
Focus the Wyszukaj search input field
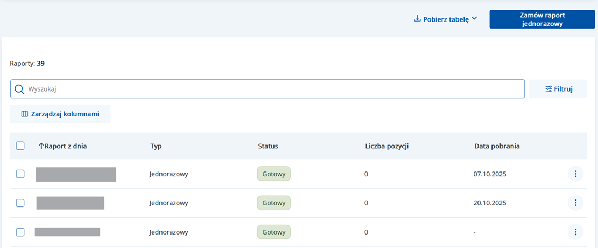[x=269, y=89]
